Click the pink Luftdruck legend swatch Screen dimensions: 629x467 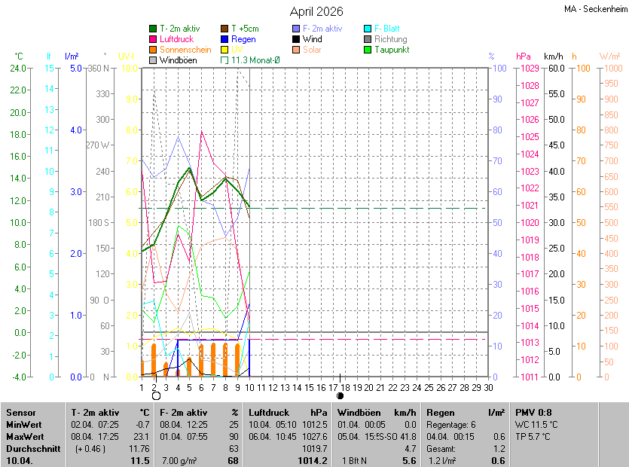pos(153,39)
